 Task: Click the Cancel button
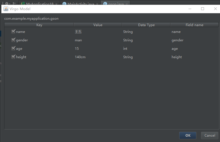[210, 136]
